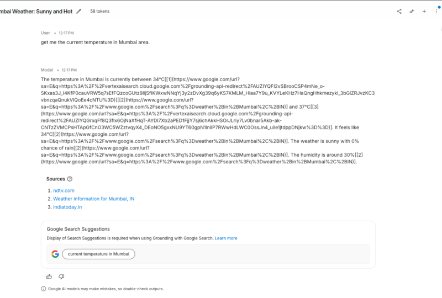
Task: Open the share icon in top toolbar
Action: point(399,11)
